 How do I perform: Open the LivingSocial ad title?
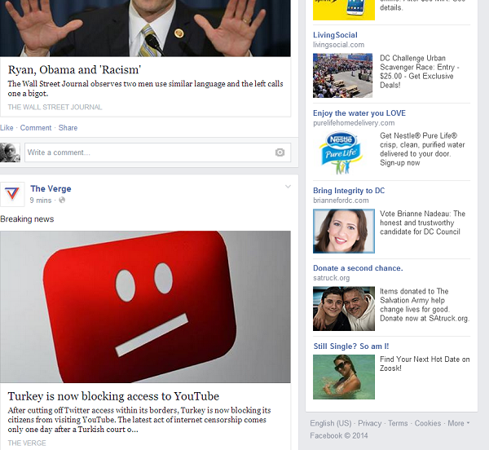coord(335,35)
